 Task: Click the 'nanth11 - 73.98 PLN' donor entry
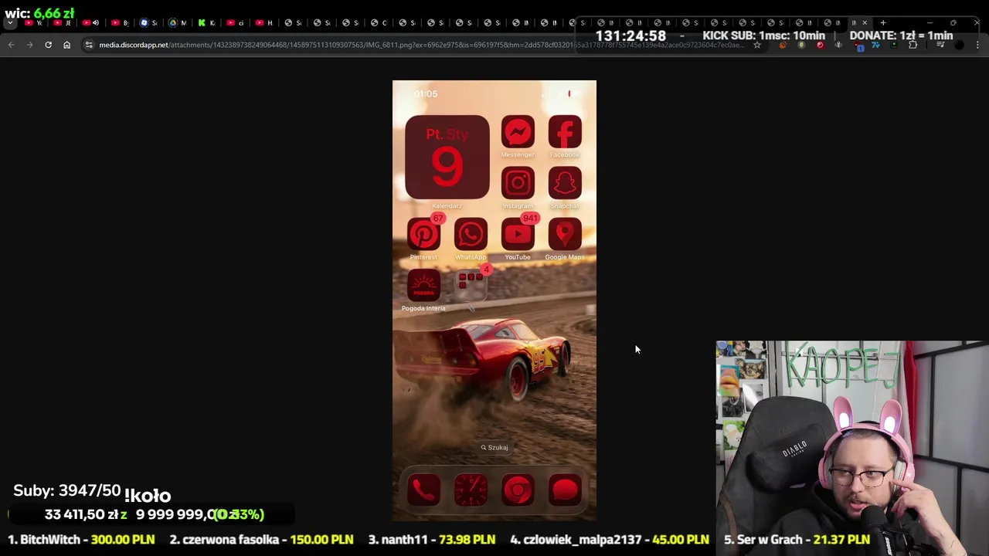coord(431,540)
